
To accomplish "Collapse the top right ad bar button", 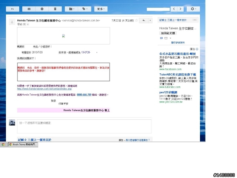I will pos(195,20).
